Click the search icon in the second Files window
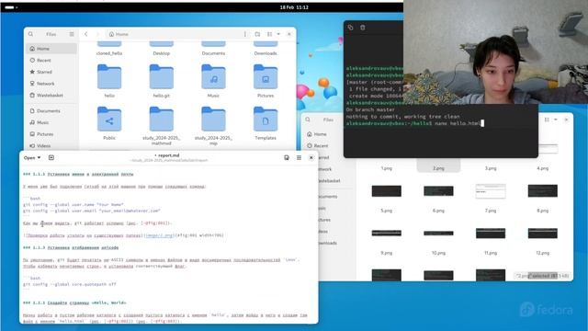This screenshot has width=588, height=331. pyautogui.click(x=308, y=120)
